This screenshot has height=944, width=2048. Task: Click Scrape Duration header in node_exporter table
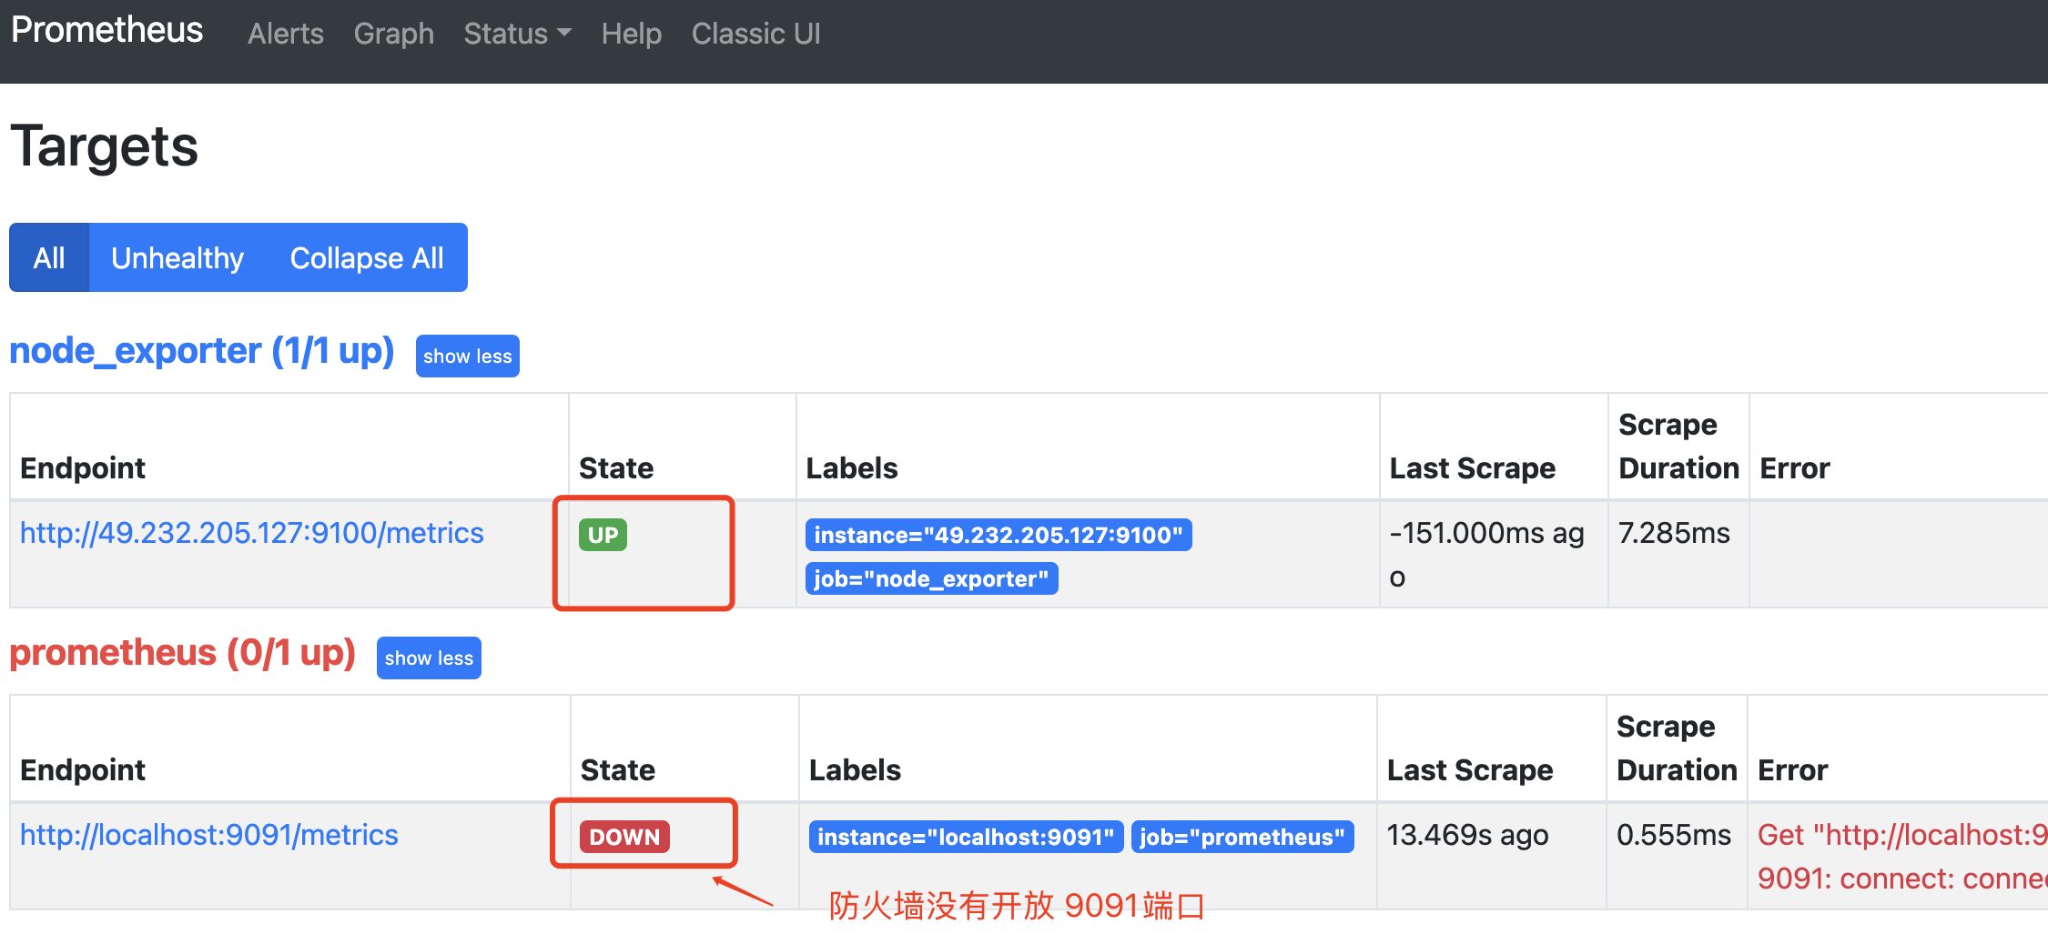pos(1678,447)
